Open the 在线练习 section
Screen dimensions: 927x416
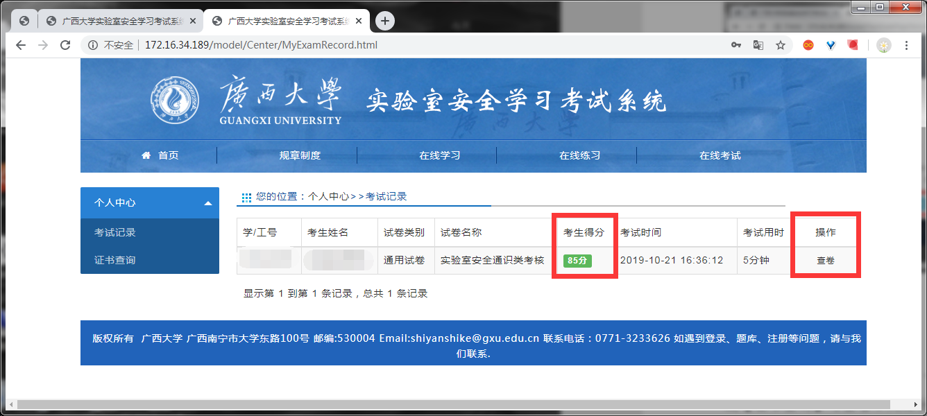point(579,155)
